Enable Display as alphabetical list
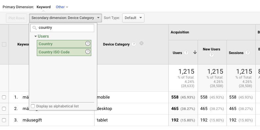This screenshot has height=130, width=260. click(33, 106)
